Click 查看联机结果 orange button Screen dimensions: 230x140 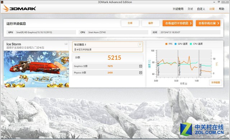[x=208, y=23]
